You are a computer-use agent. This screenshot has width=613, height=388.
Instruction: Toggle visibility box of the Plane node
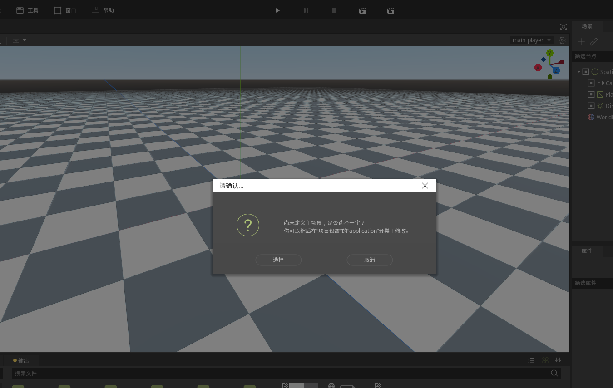coord(591,94)
